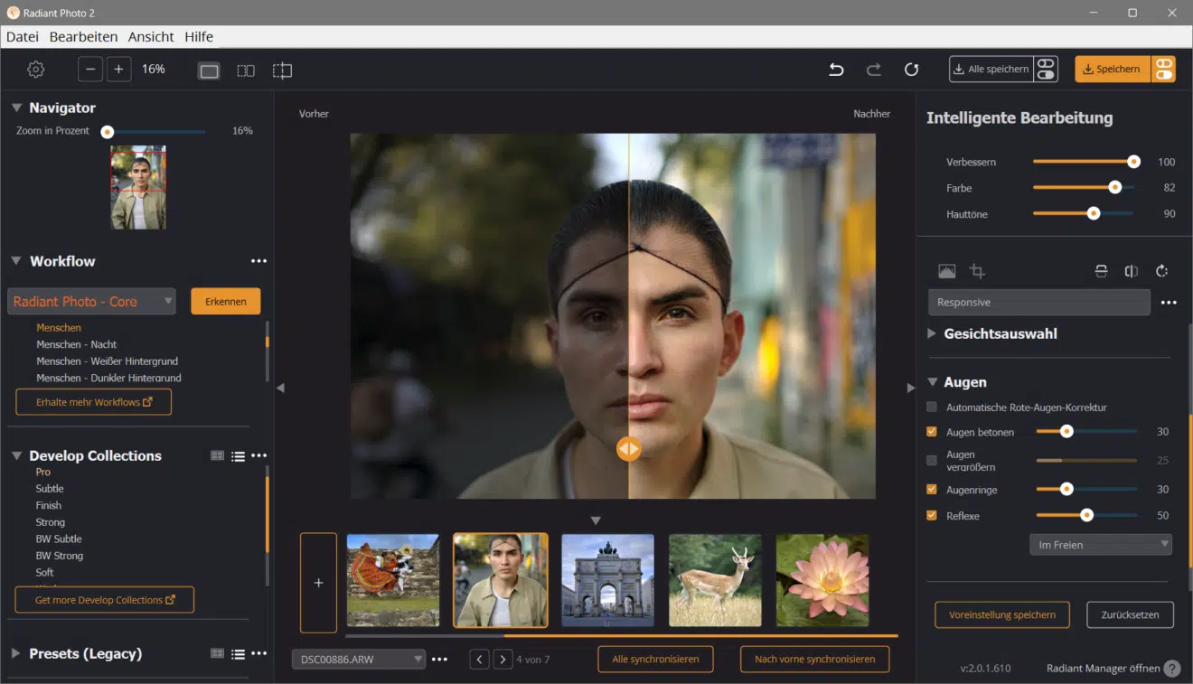Select single image view mode
Viewport: 1193px width, 684px height.
pos(209,70)
